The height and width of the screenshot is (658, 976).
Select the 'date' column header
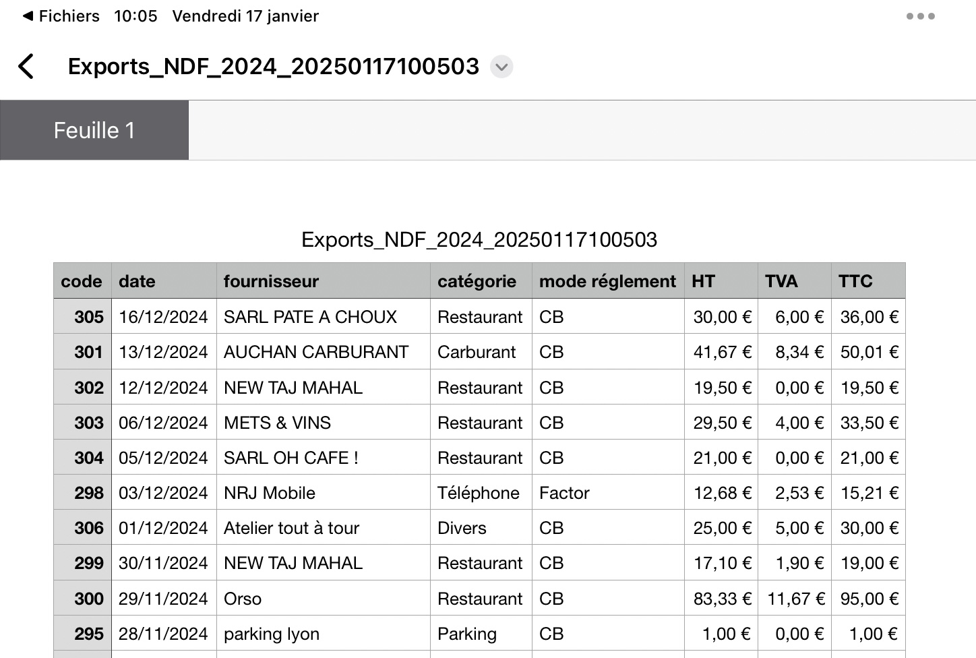point(164,281)
